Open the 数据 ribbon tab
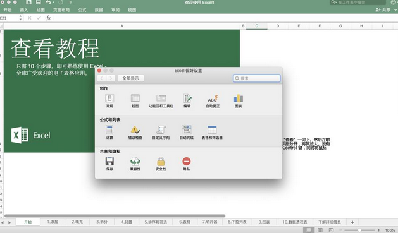This screenshot has width=398, height=233. [99, 10]
